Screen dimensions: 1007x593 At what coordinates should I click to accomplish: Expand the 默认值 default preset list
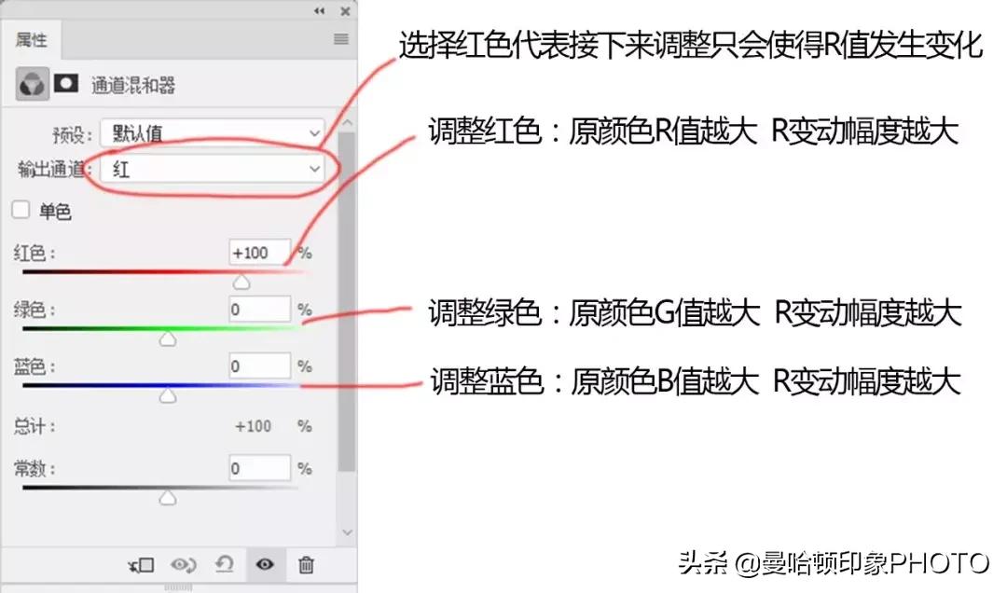click(314, 133)
